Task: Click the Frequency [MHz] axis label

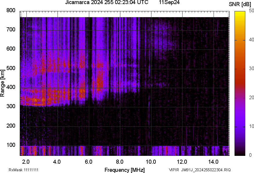Action: click(x=124, y=170)
